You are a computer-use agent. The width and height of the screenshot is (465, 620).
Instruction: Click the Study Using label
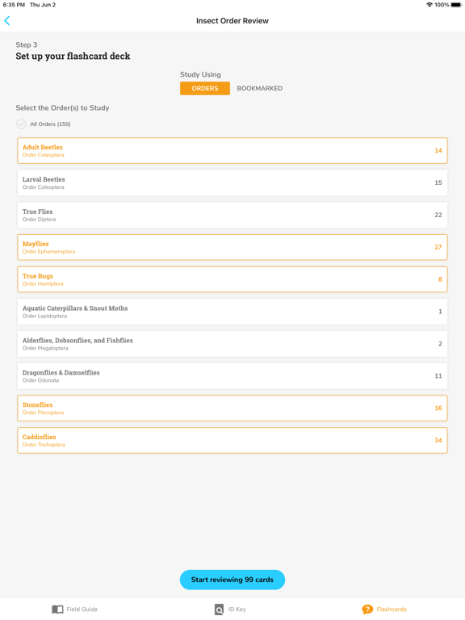200,74
